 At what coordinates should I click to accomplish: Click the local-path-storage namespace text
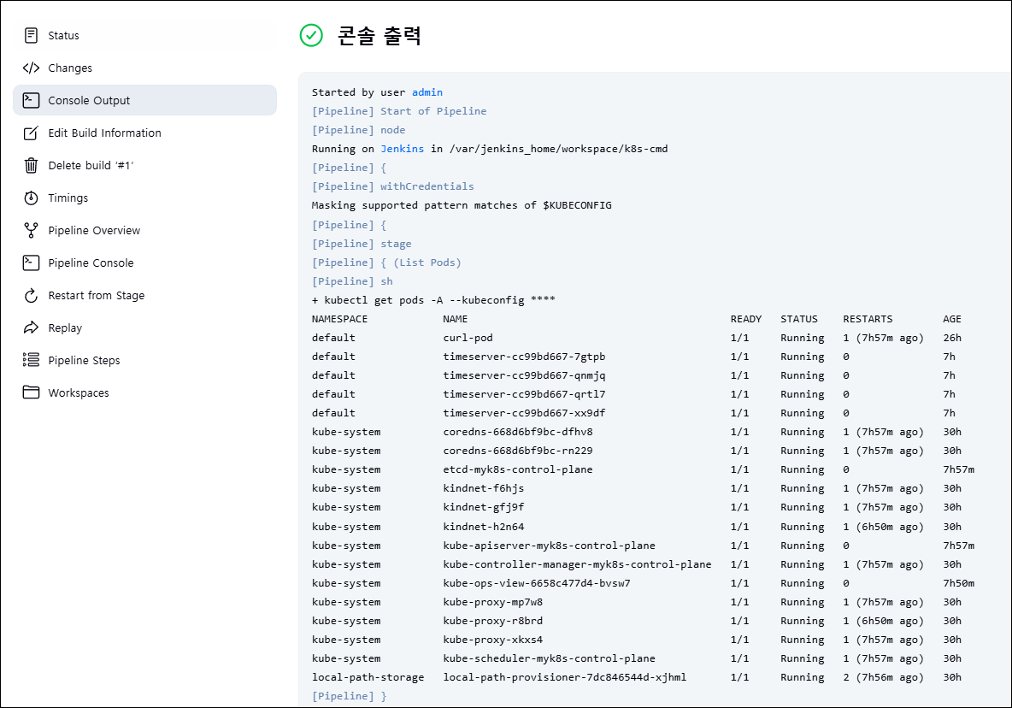click(368, 677)
